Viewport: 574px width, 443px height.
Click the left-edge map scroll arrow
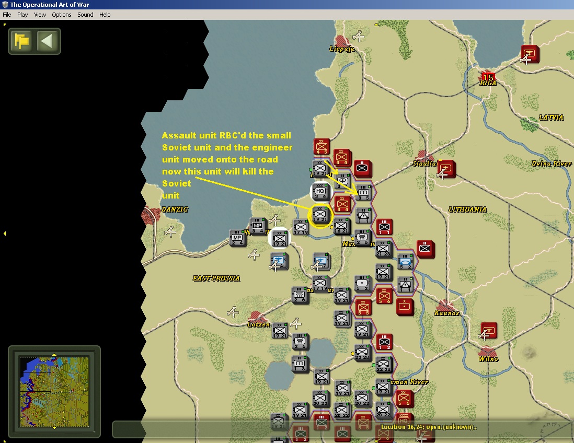(4, 233)
